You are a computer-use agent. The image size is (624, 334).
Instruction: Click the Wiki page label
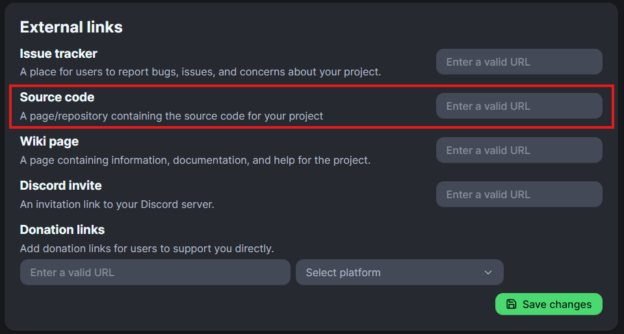coord(49,142)
